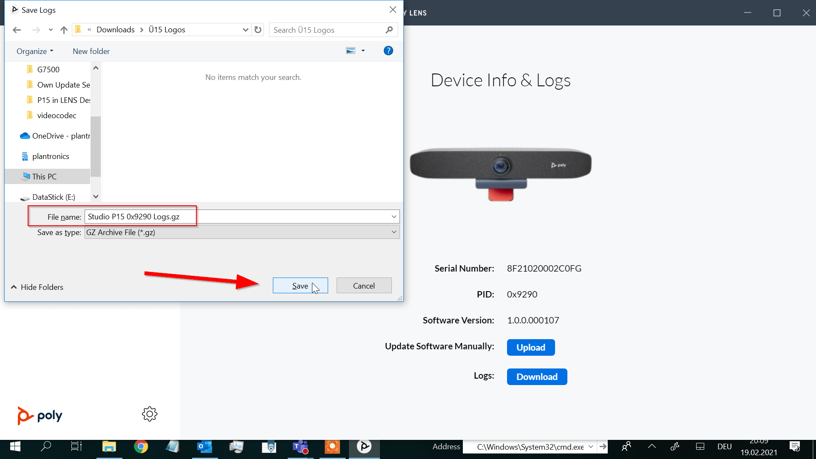
Task: Select the Own Update Se folder
Action: (x=58, y=85)
